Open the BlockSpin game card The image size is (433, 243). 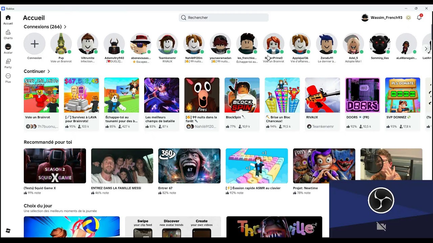click(x=242, y=104)
